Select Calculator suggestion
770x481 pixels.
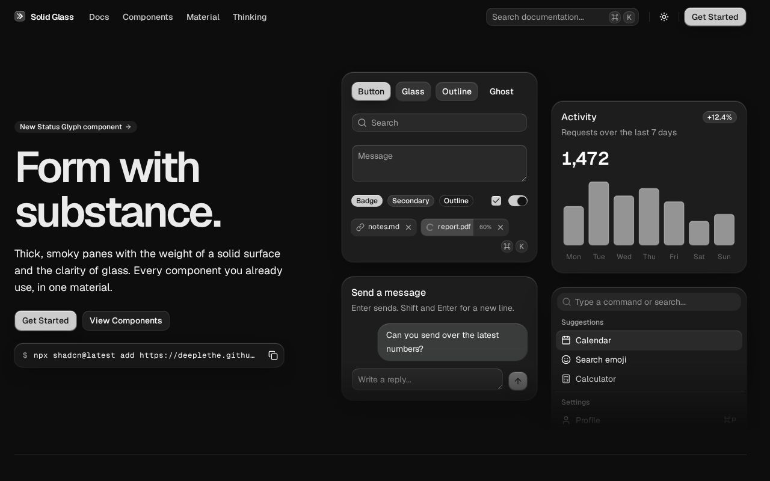tap(649, 379)
